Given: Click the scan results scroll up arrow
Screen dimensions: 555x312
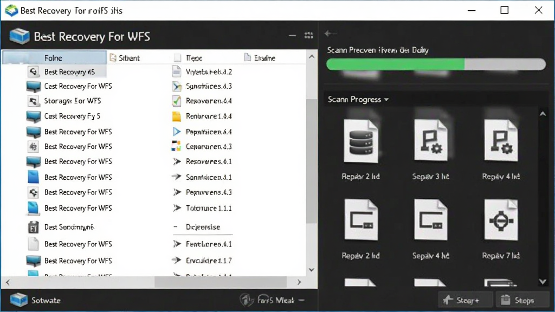Looking at the screenshot, I should pos(543,114).
